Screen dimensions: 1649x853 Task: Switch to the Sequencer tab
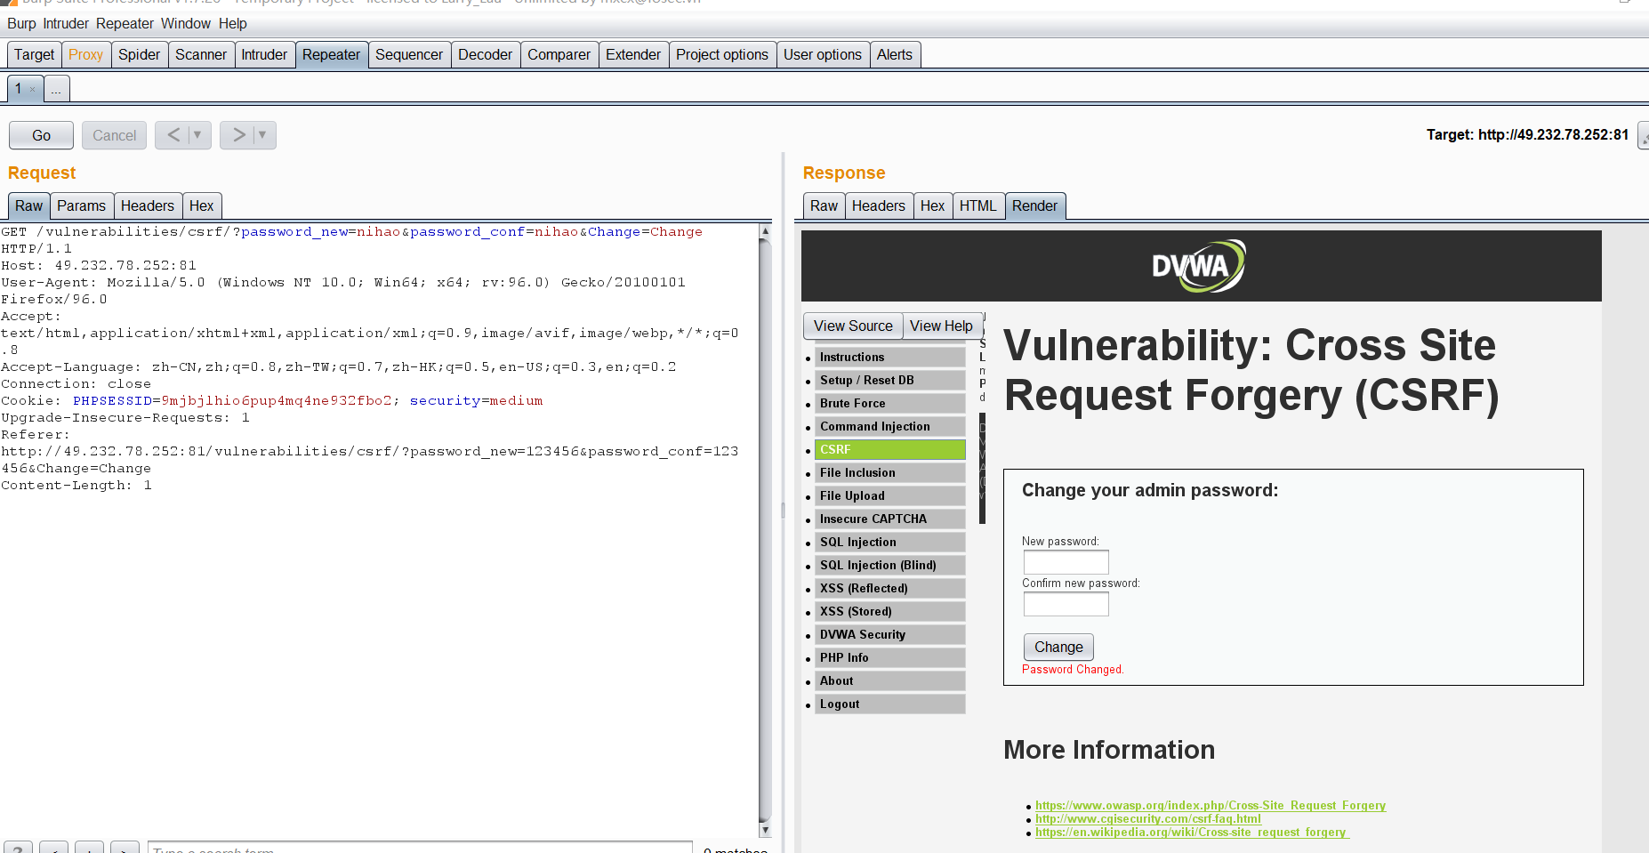tap(408, 54)
